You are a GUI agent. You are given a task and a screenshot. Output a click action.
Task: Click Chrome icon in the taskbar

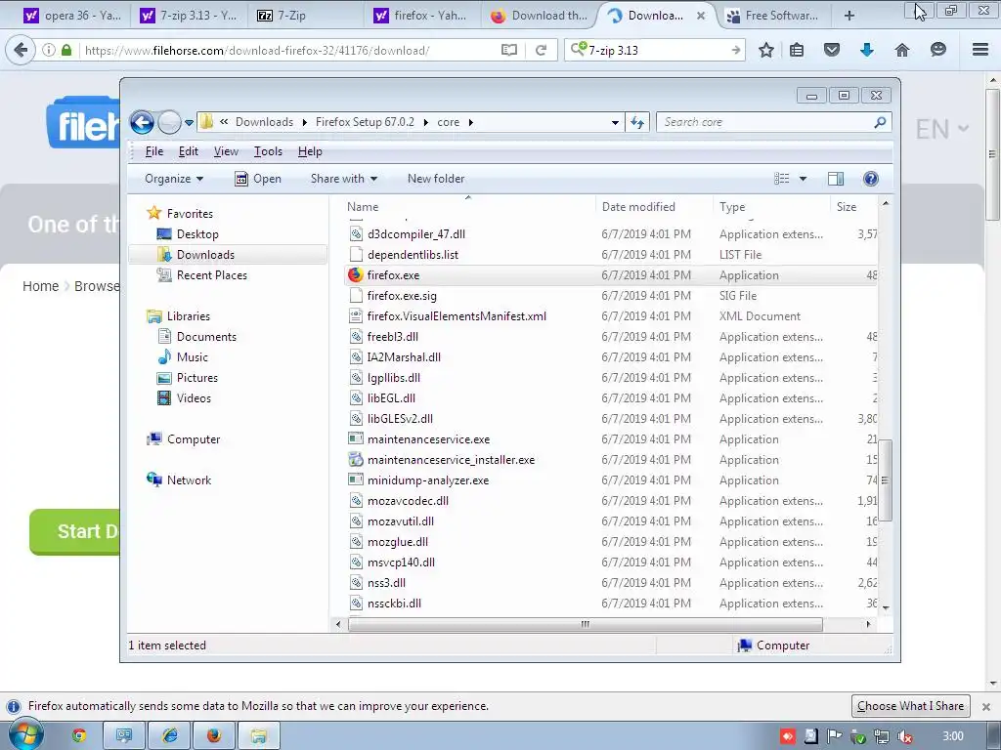(x=79, y=735)
